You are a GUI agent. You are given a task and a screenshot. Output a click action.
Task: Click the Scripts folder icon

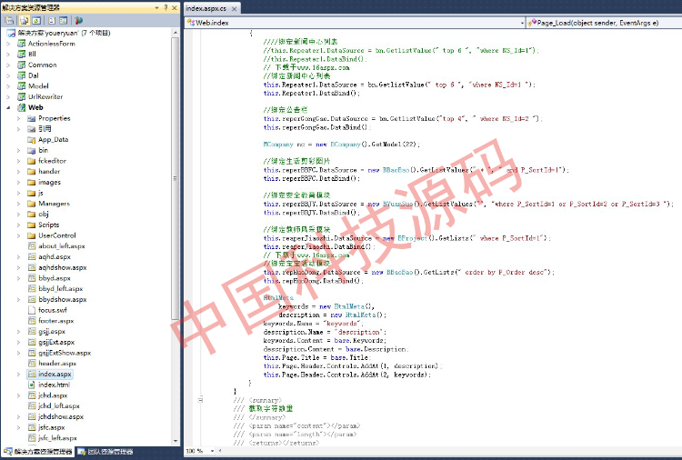31,225
